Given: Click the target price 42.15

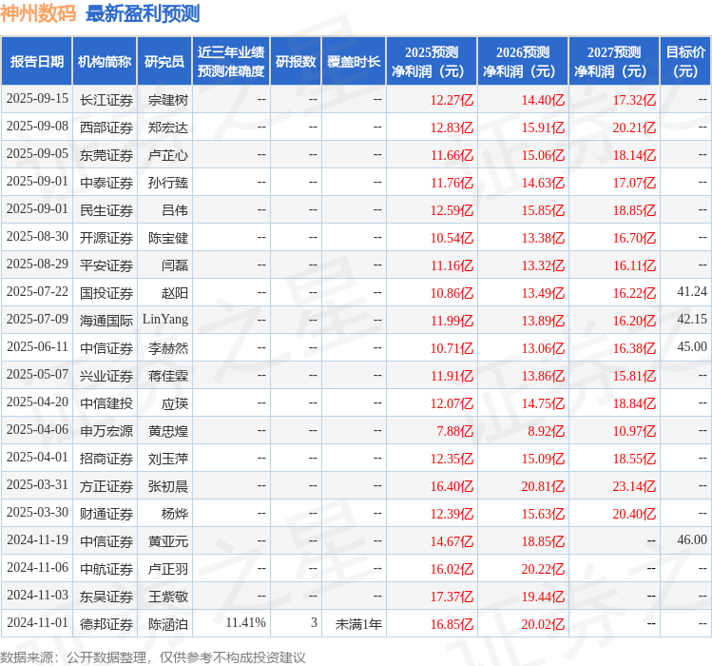Looking at the screenshot, I should [692, 319].
